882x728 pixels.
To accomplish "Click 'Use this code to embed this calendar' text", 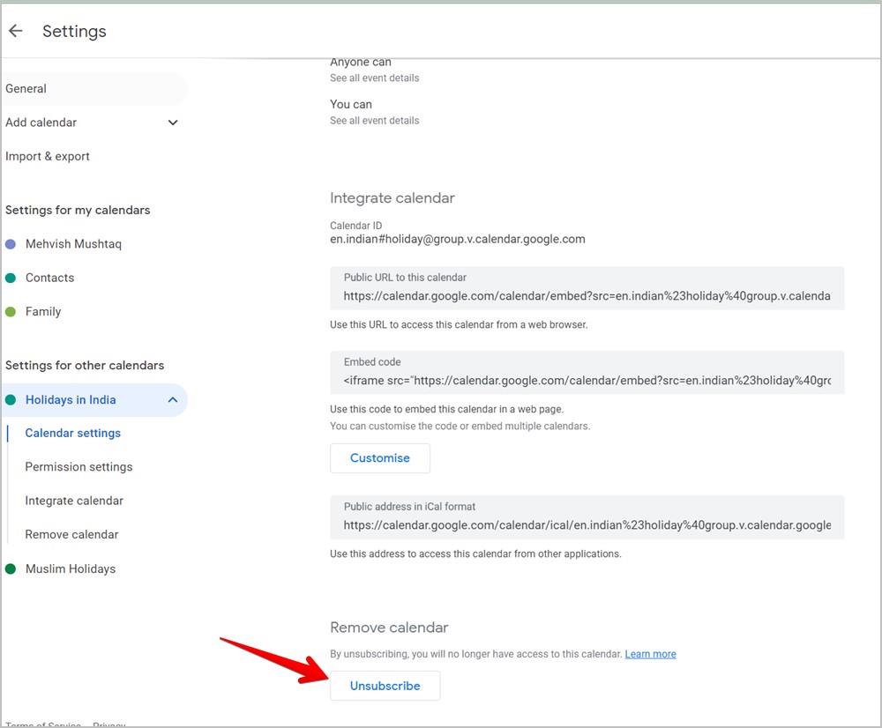I will (446, 409).
